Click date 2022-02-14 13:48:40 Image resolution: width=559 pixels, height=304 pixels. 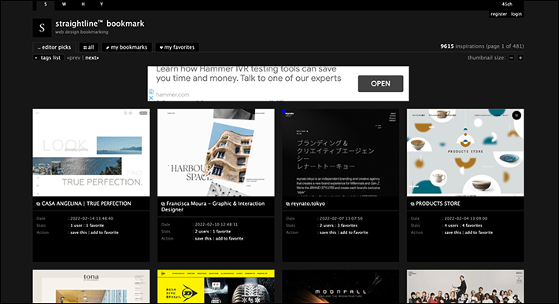pos(91,218)
